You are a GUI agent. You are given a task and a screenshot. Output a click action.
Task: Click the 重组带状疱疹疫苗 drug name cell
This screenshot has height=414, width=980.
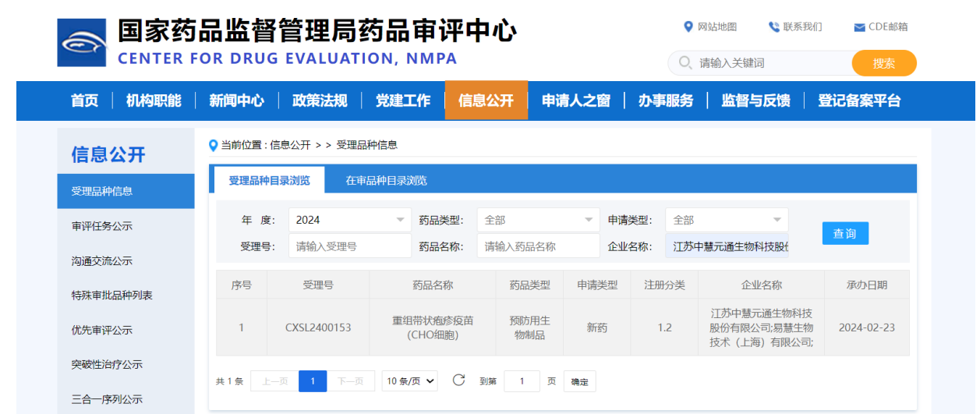[433, 327]
